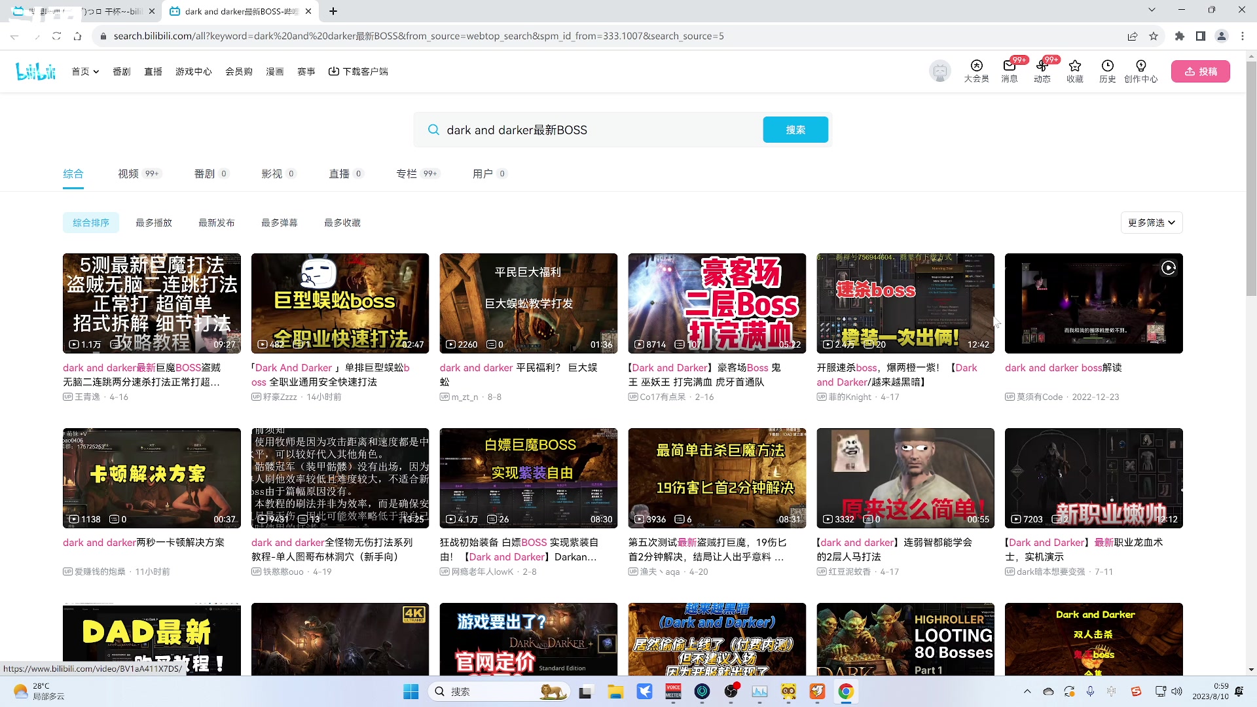The width and height of the screenshot is (1257, 707).
Task: Open the 大会员 icon
Action: (976, 71)
